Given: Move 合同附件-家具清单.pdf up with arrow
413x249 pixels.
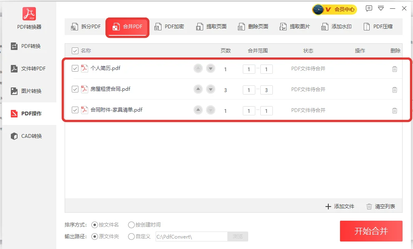Looking at the screenshot, I should [198, 110].
